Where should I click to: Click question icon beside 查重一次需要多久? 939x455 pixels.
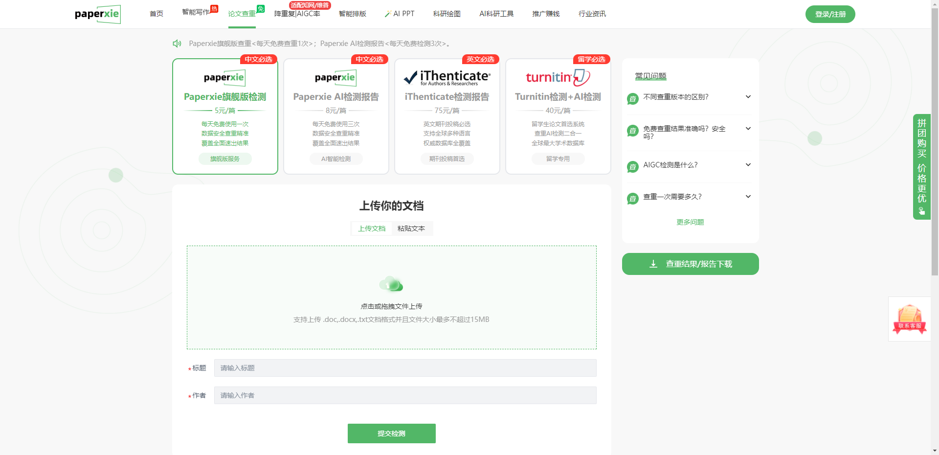point(633,199)
